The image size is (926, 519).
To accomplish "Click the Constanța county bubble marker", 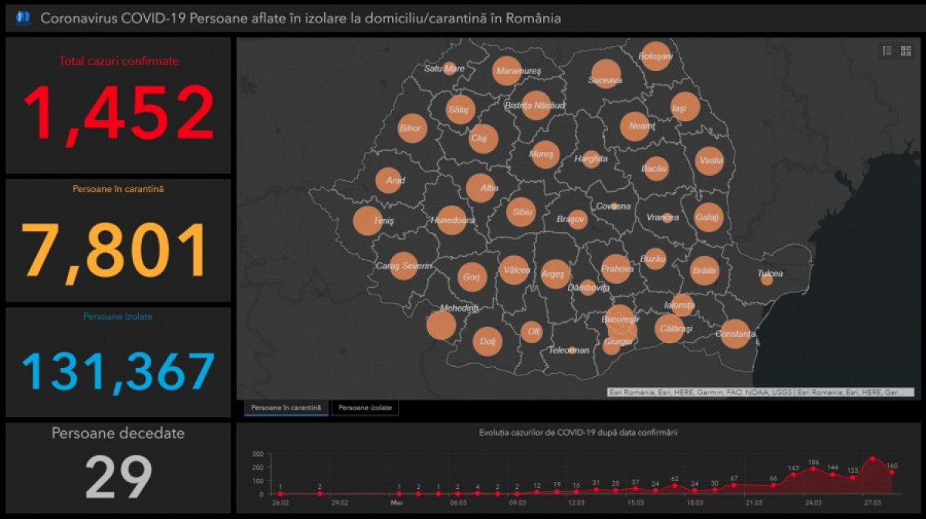I will coord(735,334).
